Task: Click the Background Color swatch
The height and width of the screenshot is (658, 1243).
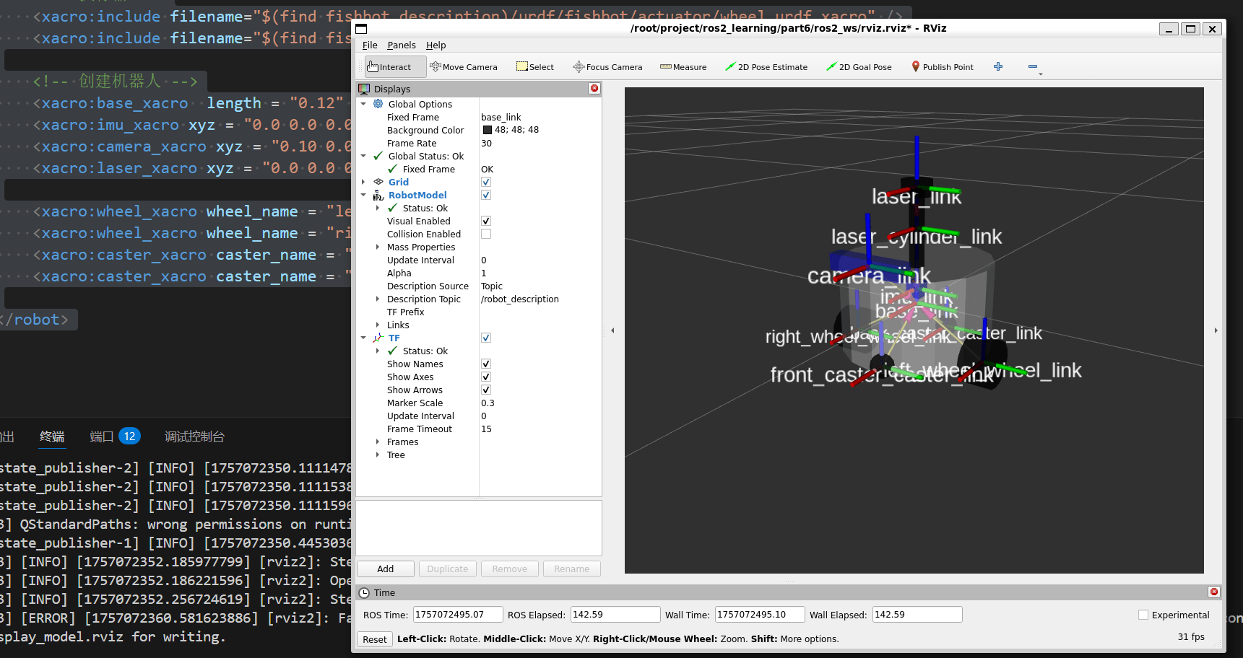Action: pos(488,131)
